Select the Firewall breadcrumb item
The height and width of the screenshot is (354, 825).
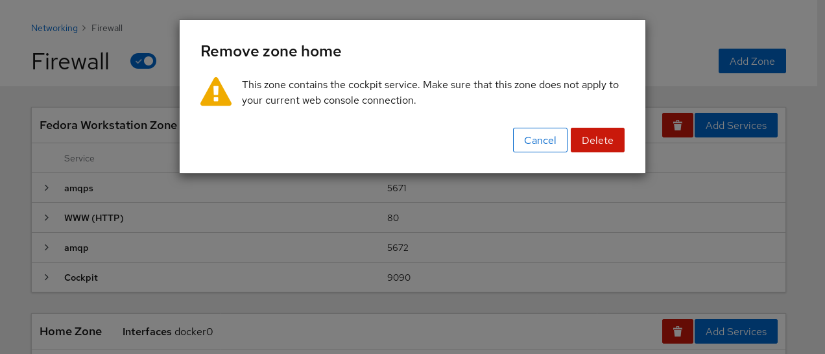point(107,28)
